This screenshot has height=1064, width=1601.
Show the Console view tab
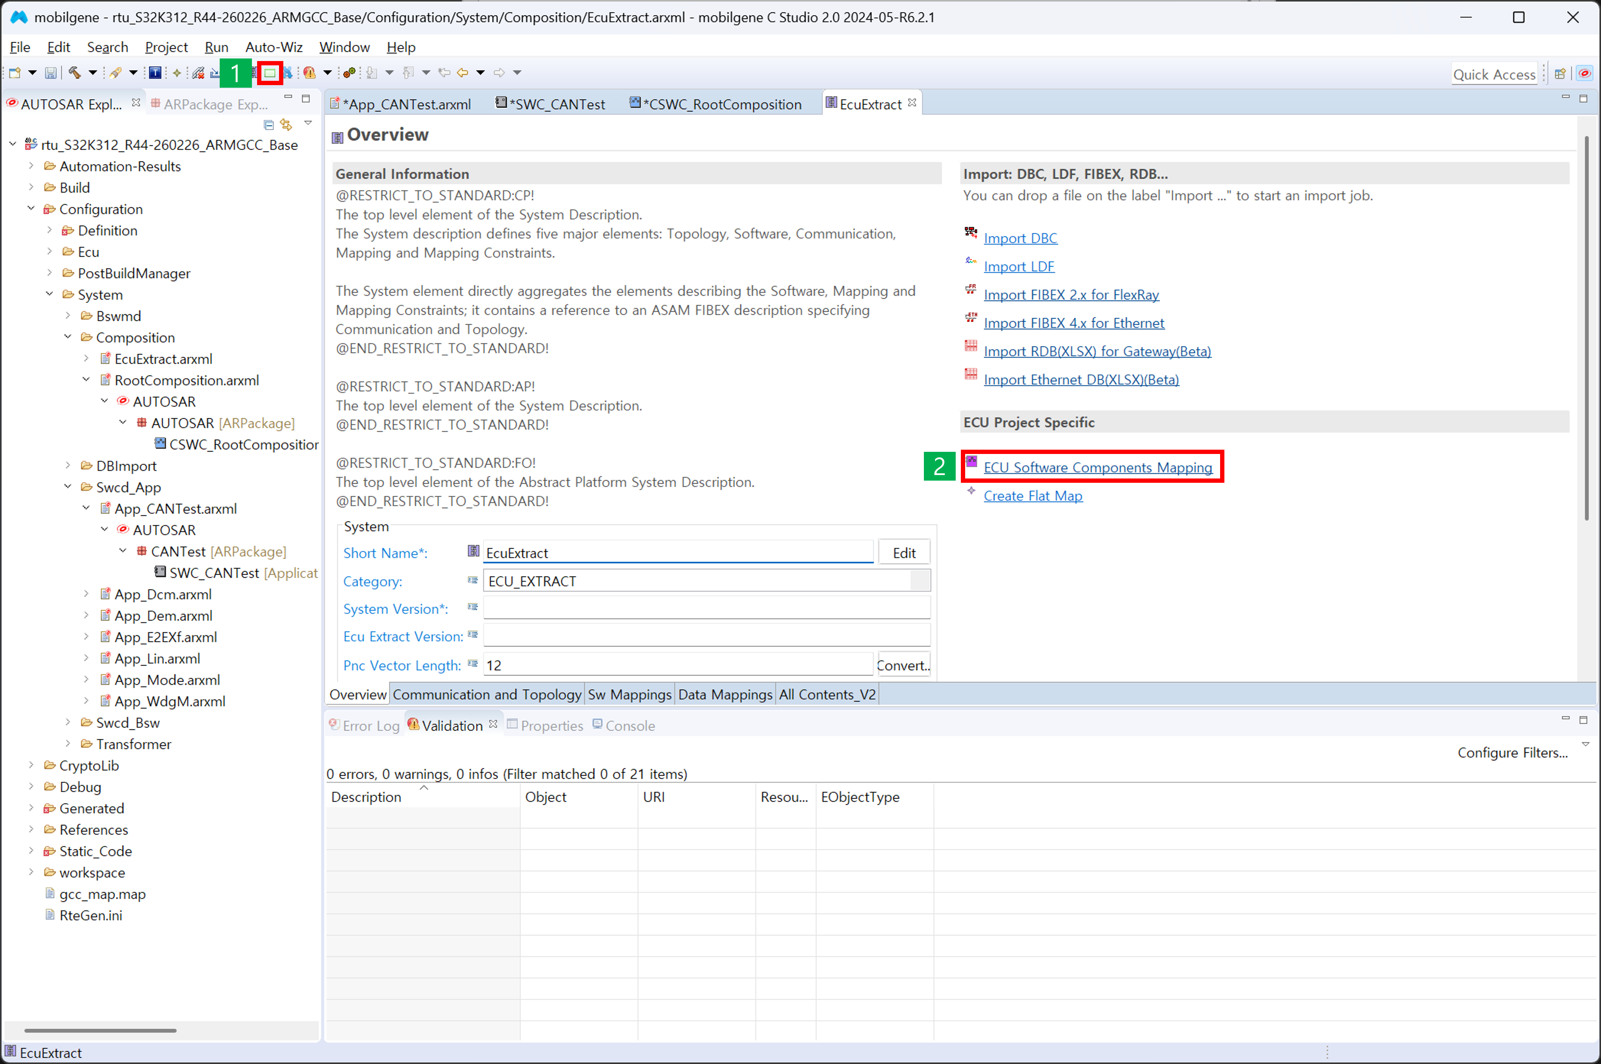click(623, 725)
